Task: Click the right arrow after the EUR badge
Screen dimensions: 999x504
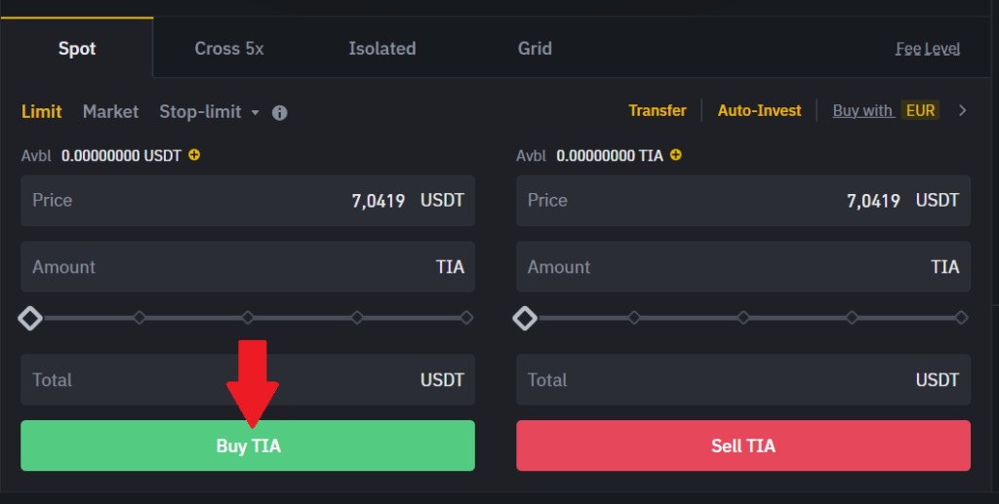Action: (x=963, y=110)
